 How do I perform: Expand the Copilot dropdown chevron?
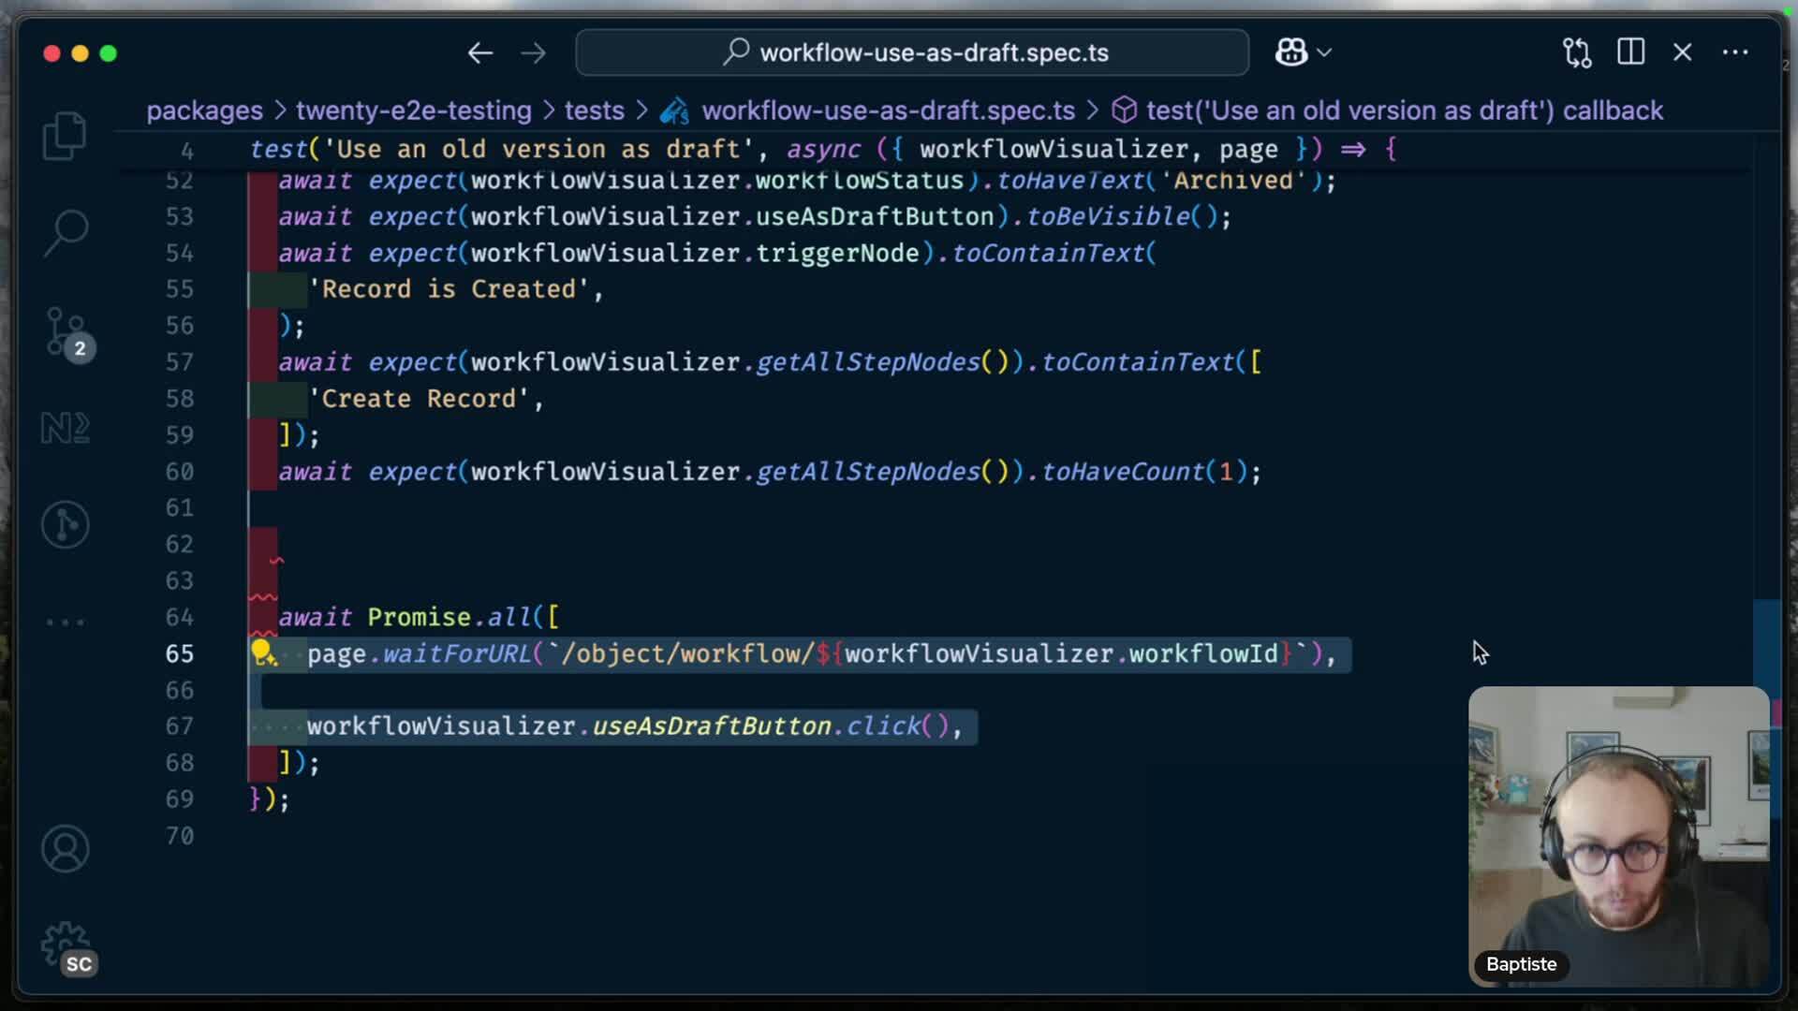(x=1325, y=52)
